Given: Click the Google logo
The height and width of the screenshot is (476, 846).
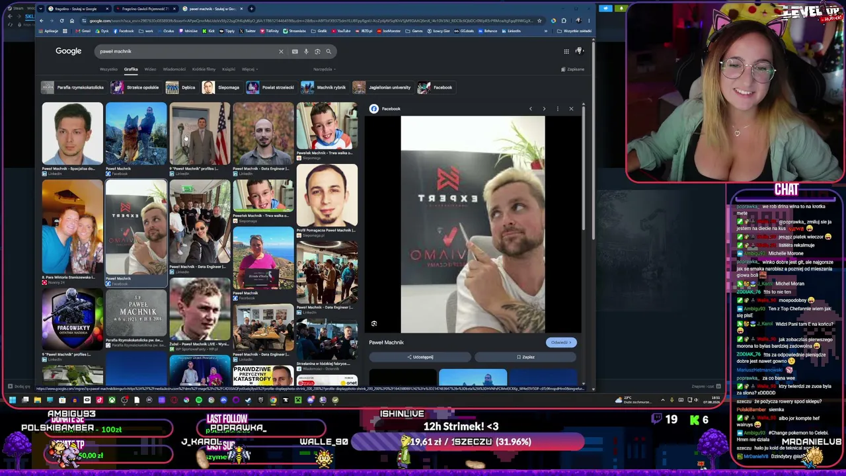Looking at the screenshot, I should tap(69, 51).
